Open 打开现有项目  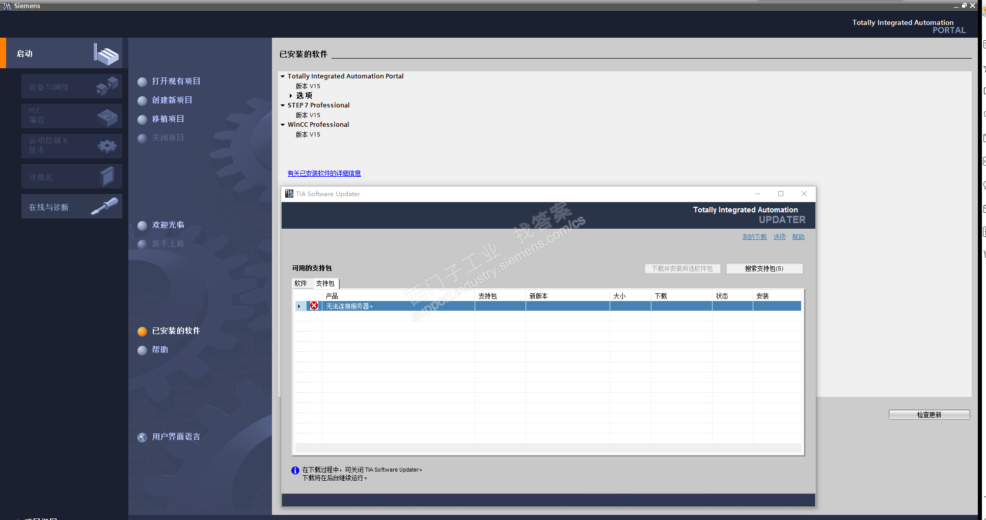[176, 81]
